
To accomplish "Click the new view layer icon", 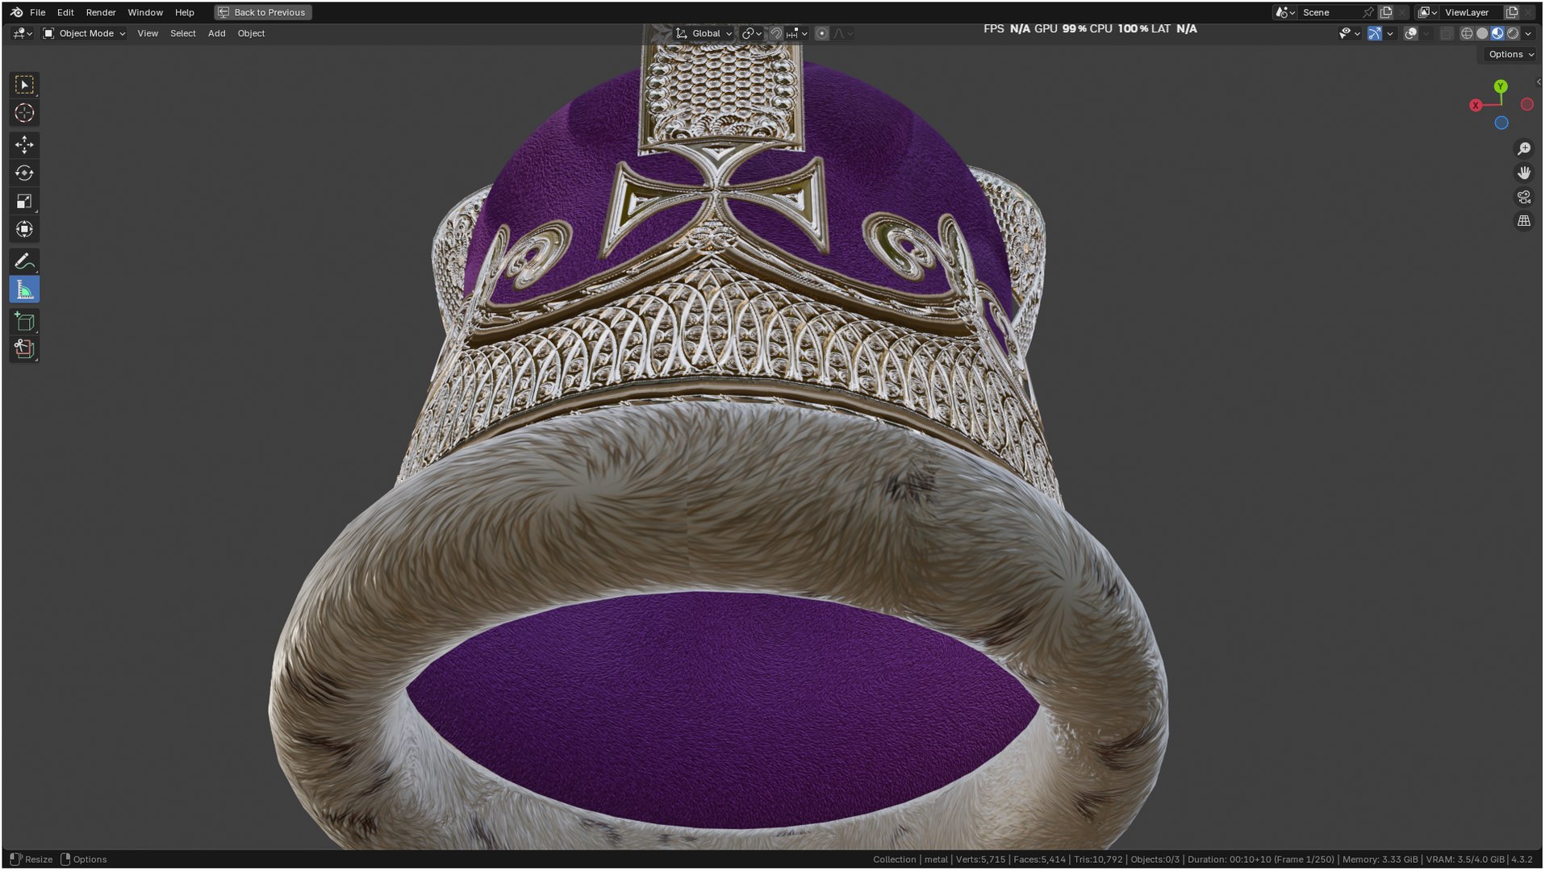I will tap(1512, 12).
